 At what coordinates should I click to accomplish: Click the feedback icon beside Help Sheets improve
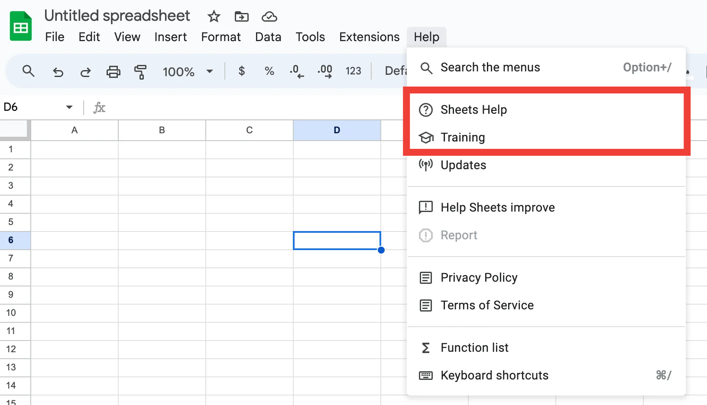pos(426,208)
